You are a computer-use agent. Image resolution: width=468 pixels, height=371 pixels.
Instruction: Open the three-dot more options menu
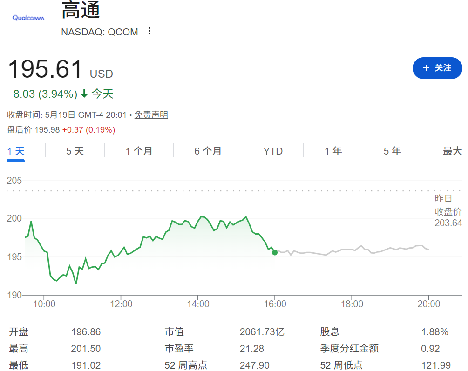149,31
